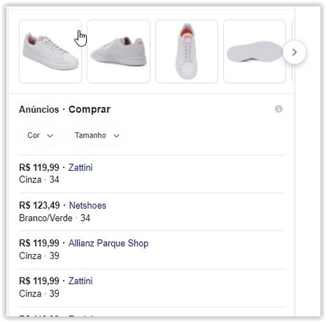The width and height of the screenshot is (326, 322).
Task: Select the first shoe side-view thumbnail
Action: pyautogui.click(x=50, y=51)
